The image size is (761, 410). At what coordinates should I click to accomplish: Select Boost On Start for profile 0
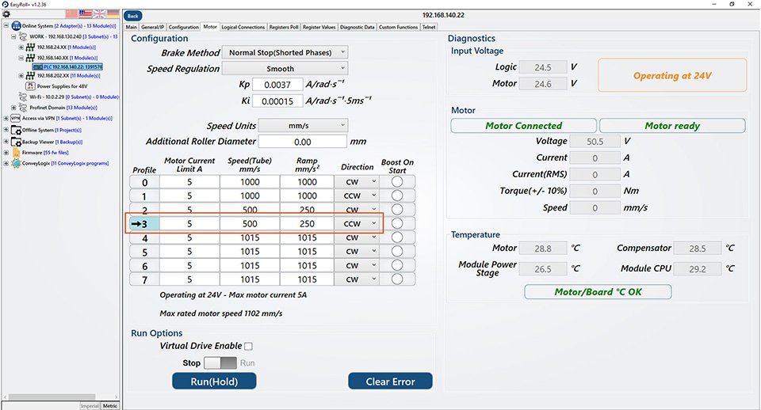[397, 181]
